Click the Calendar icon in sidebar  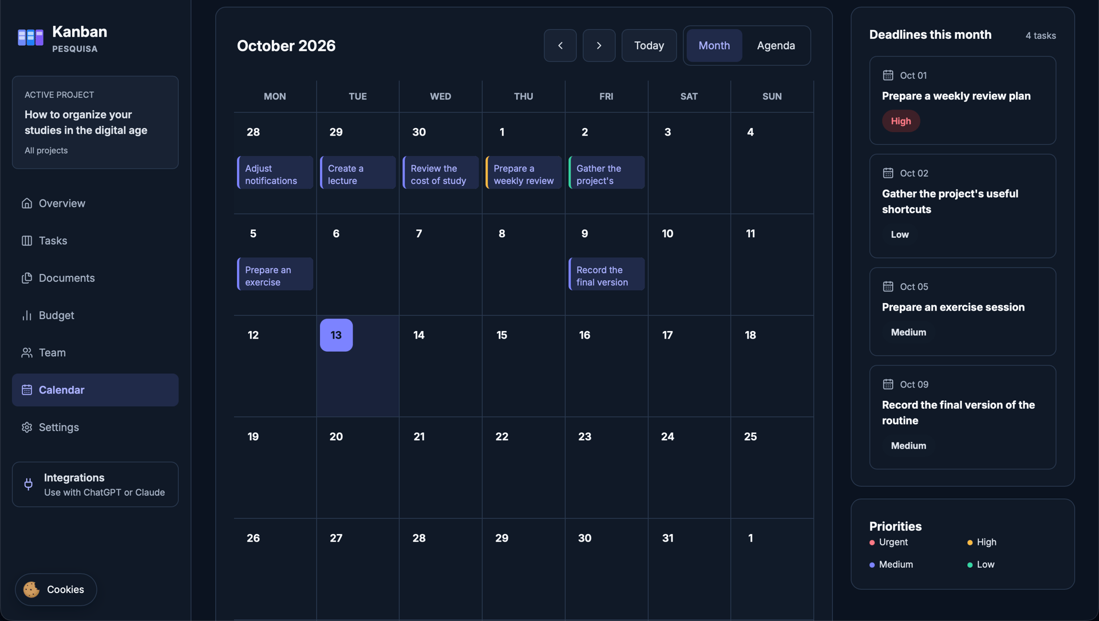point(27,390)
